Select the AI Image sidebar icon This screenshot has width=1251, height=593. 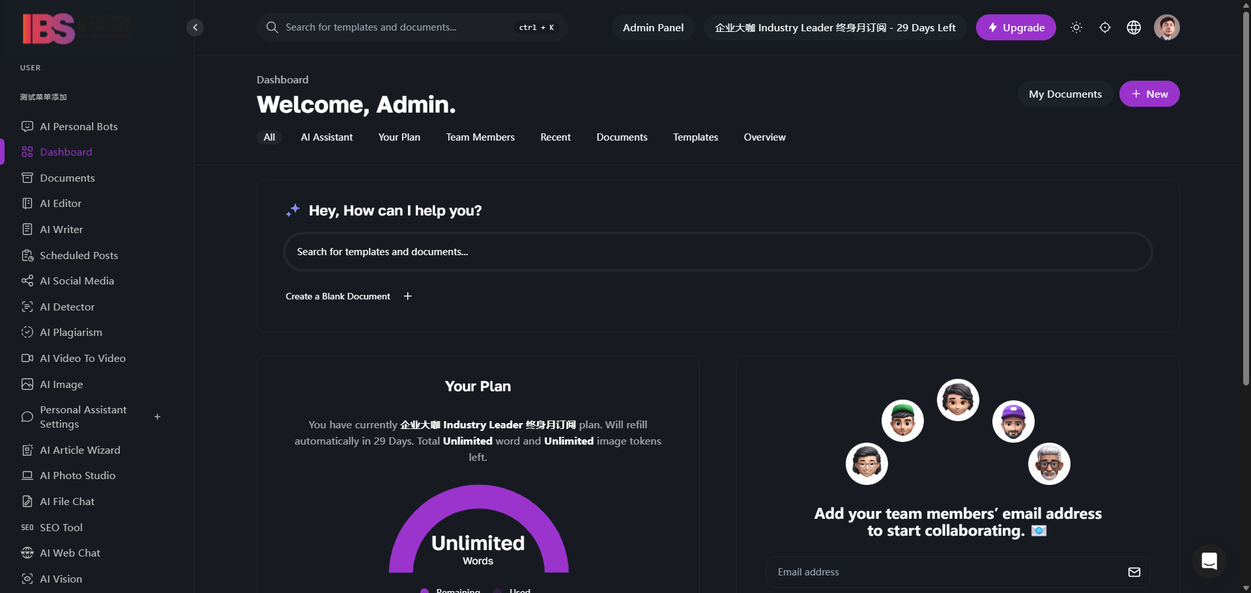pos(27,384)
